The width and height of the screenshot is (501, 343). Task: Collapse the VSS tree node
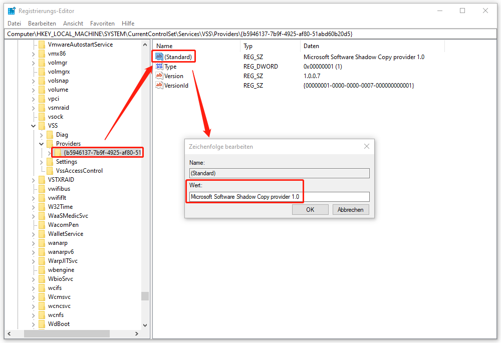[x=33, y=126]
